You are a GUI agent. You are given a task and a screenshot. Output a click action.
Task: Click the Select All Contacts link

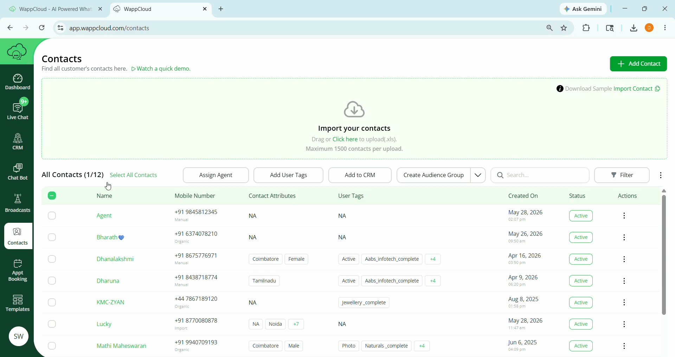133,175
